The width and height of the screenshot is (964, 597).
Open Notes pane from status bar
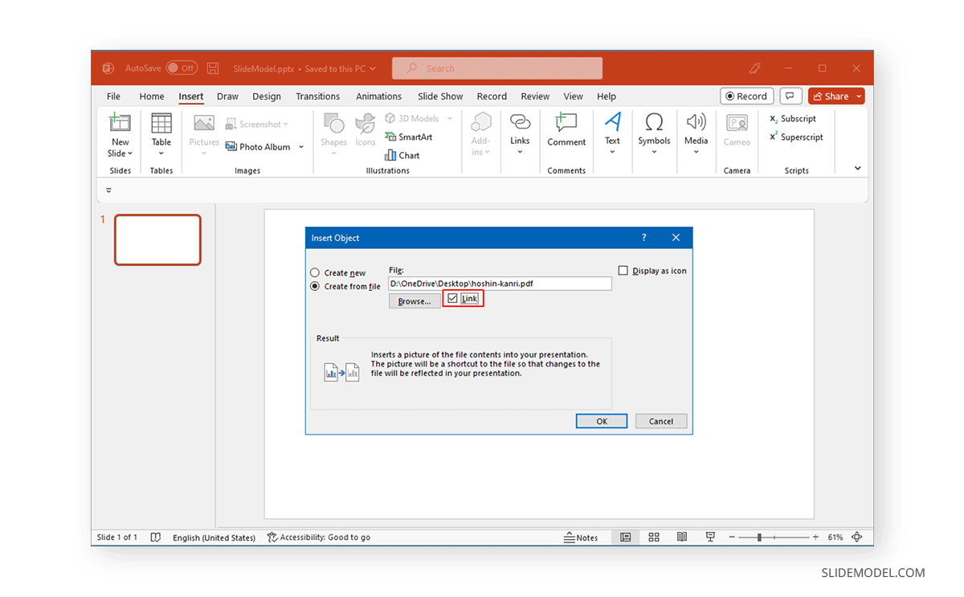[x=581, y=538]
